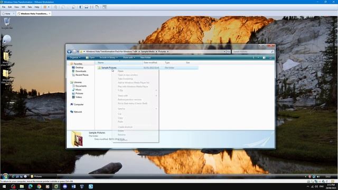338x190 pixels.
Task: Select Desktop under Favorites
Action: pyautogui.click(x=79, y=68)
